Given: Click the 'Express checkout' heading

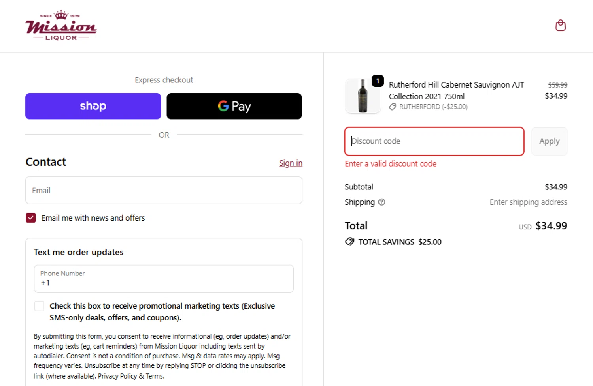Looking at the screenshot, I should 164,80.
